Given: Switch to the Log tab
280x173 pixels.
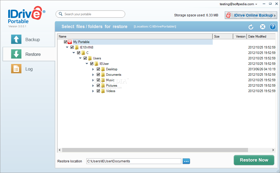Looking at the screenshot, I should [29, 69].
